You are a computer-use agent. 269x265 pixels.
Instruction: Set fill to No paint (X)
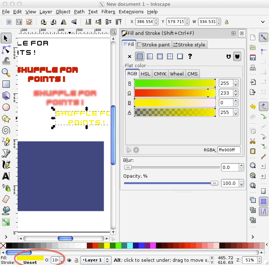click(130, 56)
